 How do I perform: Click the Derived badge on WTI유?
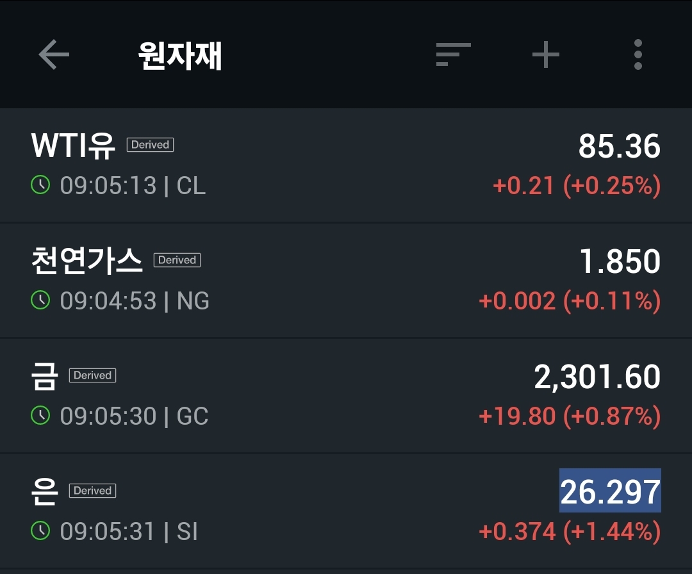[150, 145]
